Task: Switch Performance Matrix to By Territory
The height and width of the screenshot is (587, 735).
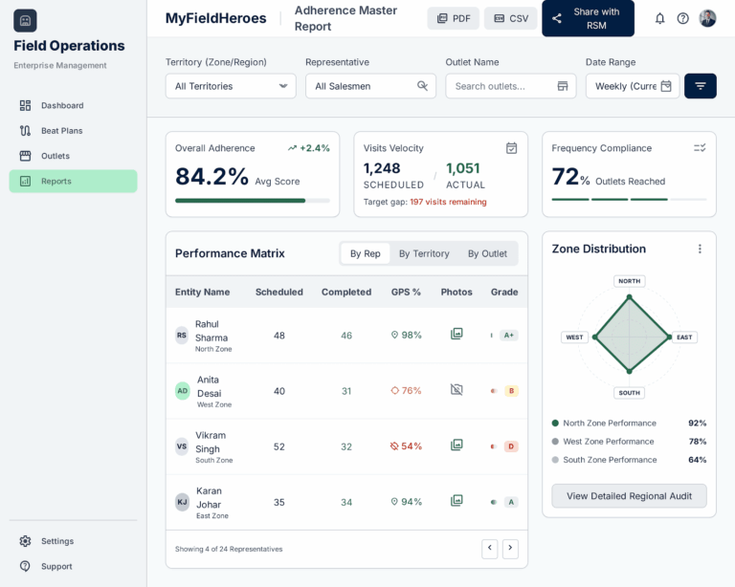Action: (x=424, y=253)
